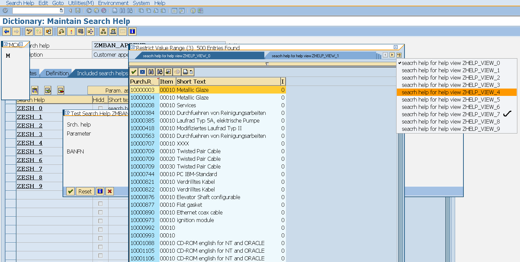Print the results list using the printer icon
This screenshot has width=520, height=262.
pyautogui.click(x=185, y=72)
